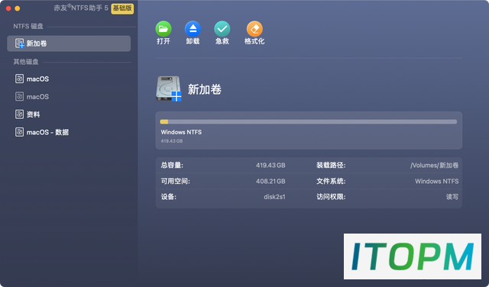
Task: Click the 新加卷 volume title heading
Action: click(x=205, y=89)
